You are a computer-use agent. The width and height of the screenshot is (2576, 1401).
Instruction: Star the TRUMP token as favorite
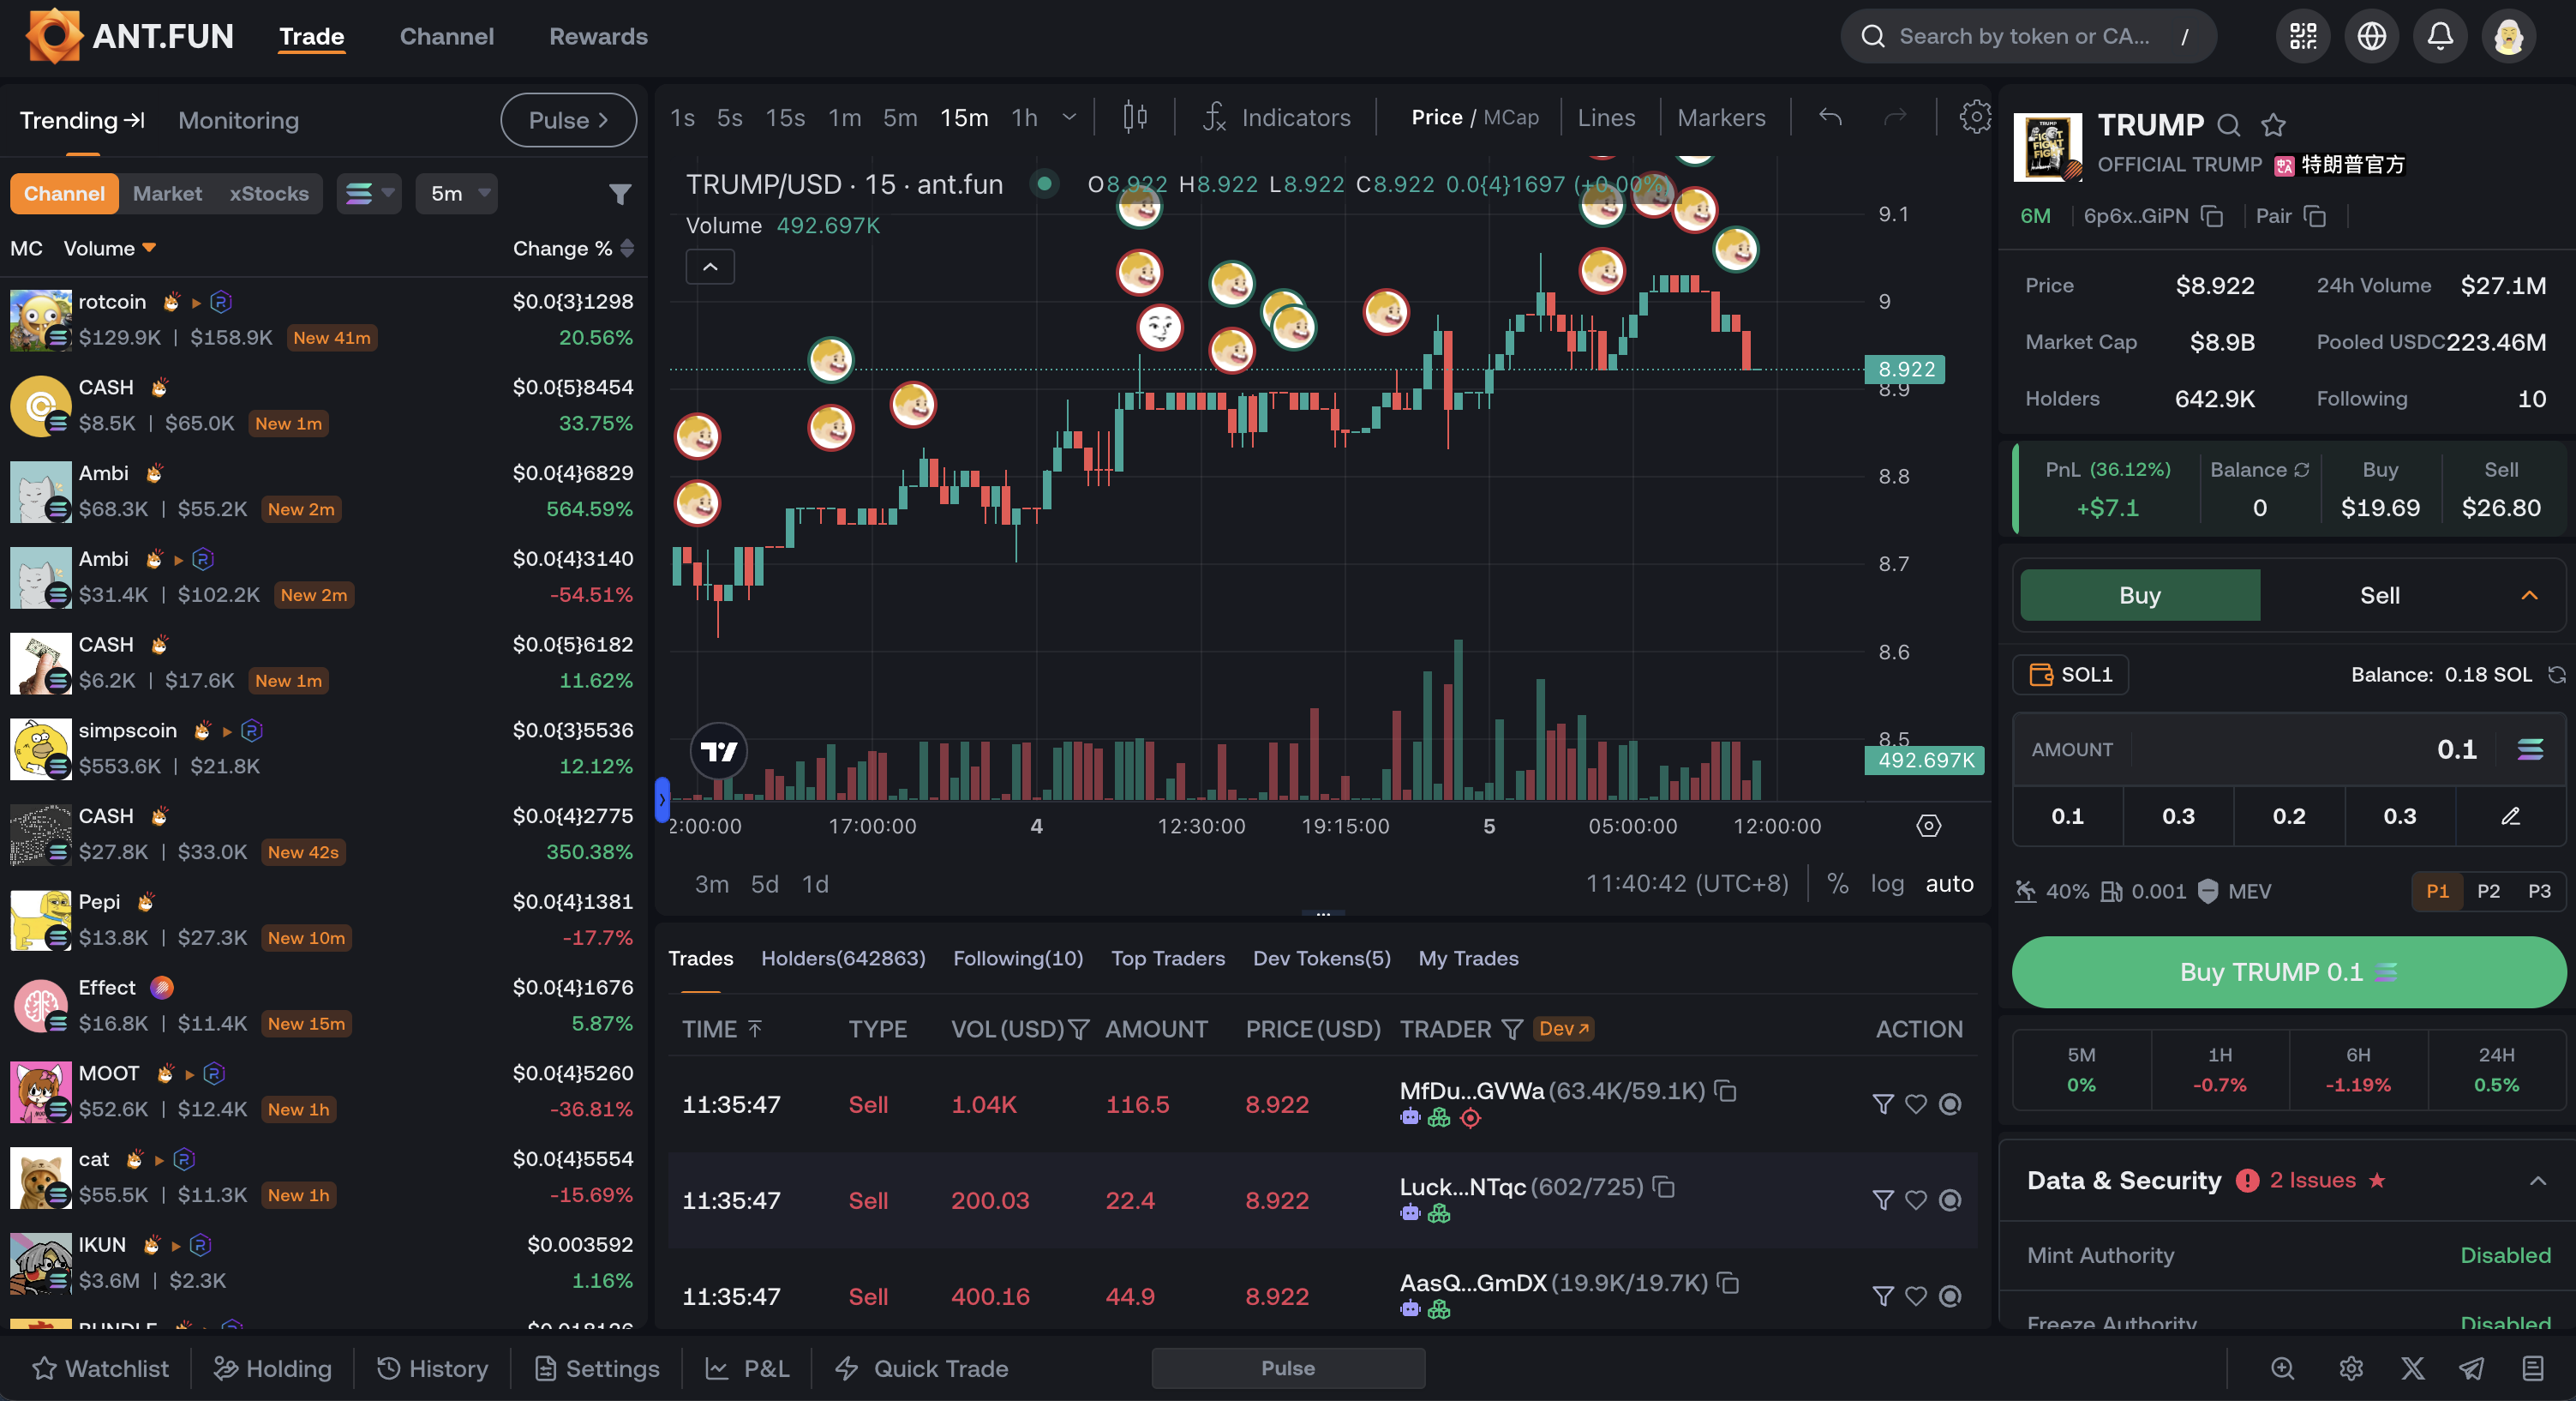[2274, 124]
